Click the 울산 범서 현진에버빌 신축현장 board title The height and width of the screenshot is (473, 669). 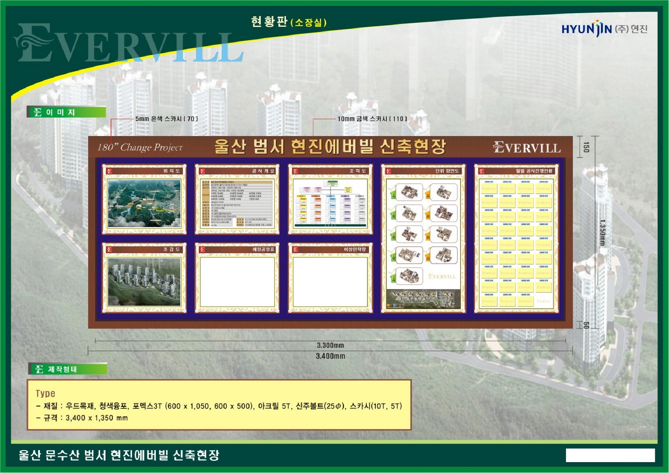[329, 147]
